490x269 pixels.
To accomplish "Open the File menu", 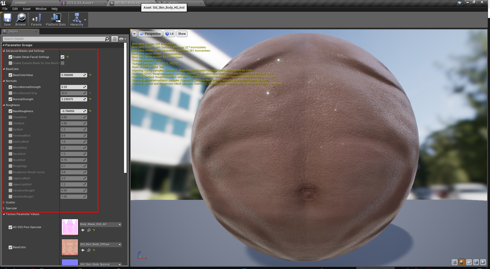I will (x=5, y=9).
